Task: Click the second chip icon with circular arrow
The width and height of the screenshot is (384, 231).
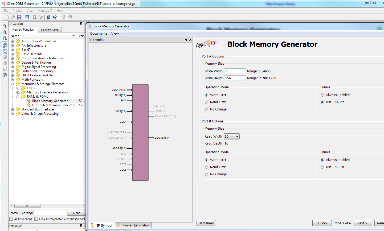Action: point(5,32)
